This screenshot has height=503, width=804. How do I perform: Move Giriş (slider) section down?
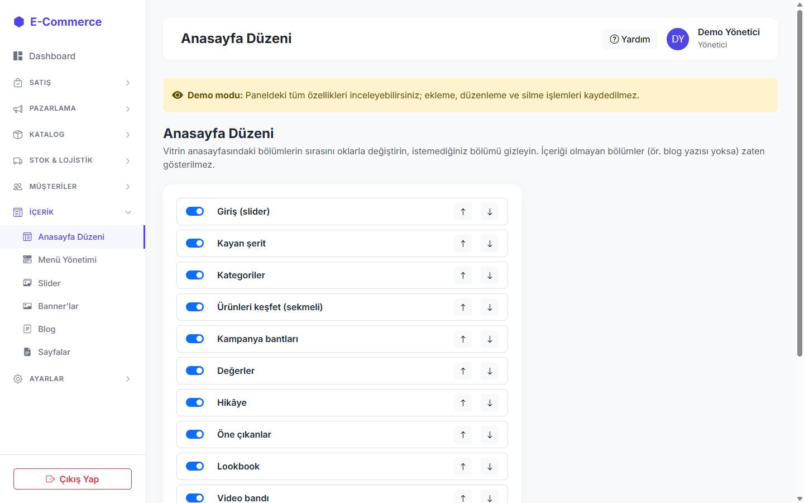490,212
